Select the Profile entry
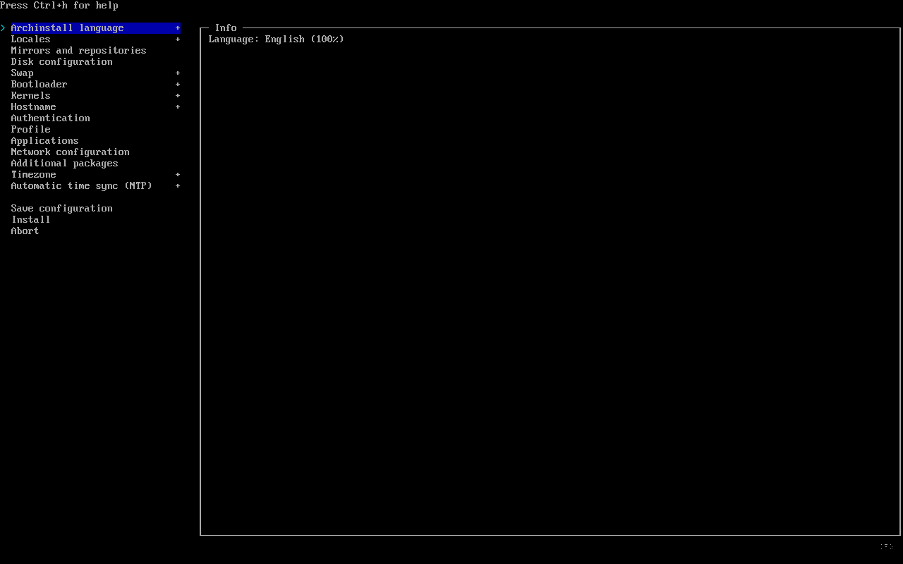 pos(30,129)
